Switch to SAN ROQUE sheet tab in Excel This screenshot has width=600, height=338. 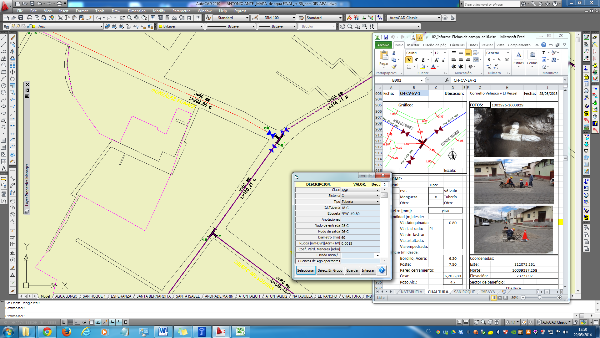tap(464, 292)
